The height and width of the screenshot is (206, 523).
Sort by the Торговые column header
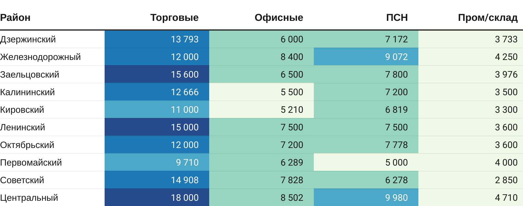click(x=174, y=18)
